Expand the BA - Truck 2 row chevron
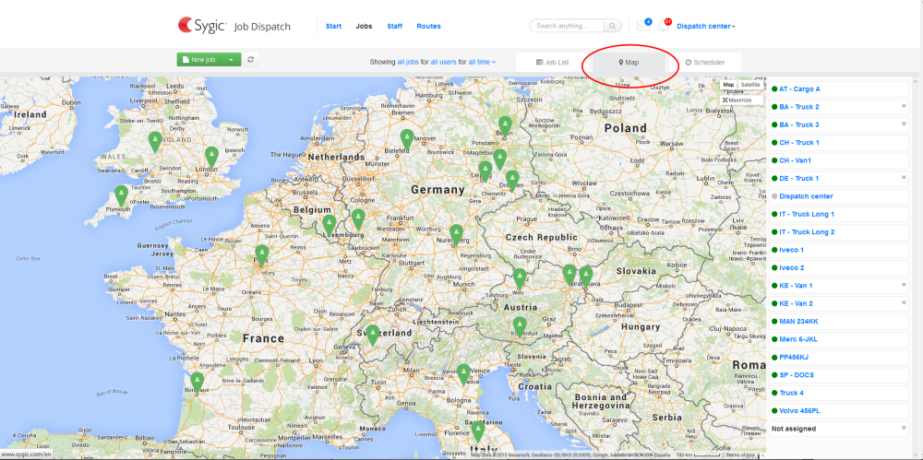The width and height of the screenshot is (923, 460). pos(903,106)
